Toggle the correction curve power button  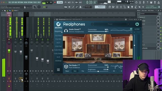(131, 29)
